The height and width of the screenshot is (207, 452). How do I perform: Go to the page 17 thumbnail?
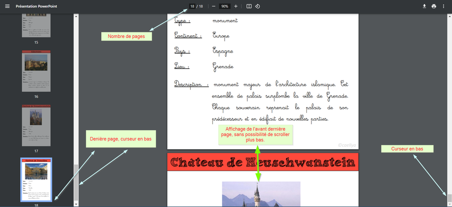tap(36, 124)
